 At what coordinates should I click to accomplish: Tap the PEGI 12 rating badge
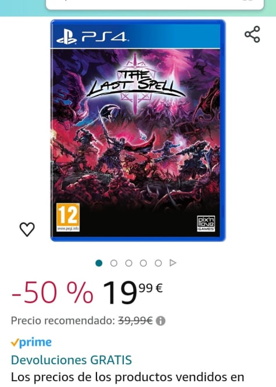(x=68, y=217)
